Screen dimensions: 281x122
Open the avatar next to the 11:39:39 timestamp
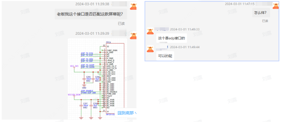[x=133, y=35]
